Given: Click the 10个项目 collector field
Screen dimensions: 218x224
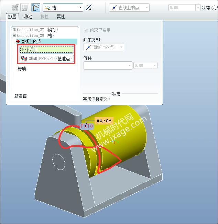Looking at the screenshot, I should tap(47, 50).
